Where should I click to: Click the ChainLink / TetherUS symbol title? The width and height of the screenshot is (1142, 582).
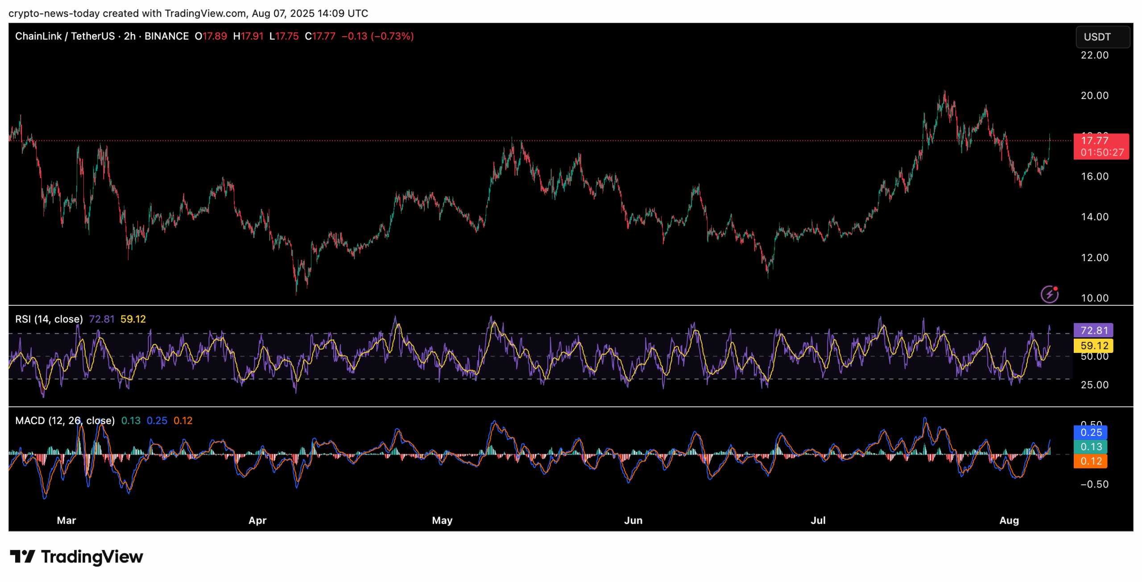(x=65, y=36)
